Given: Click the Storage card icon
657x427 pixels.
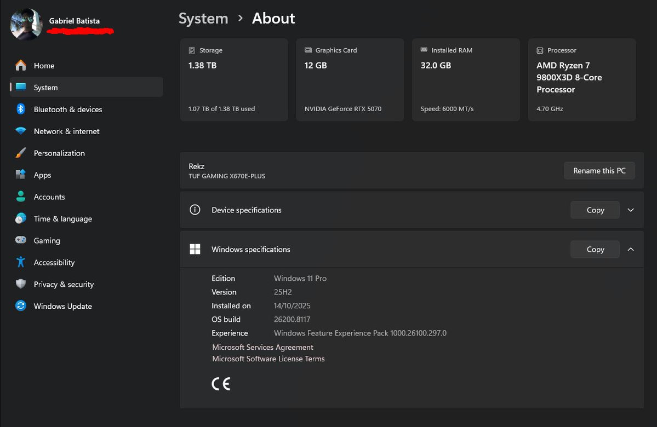Looking at the screenshot, I should pos(192,50).
